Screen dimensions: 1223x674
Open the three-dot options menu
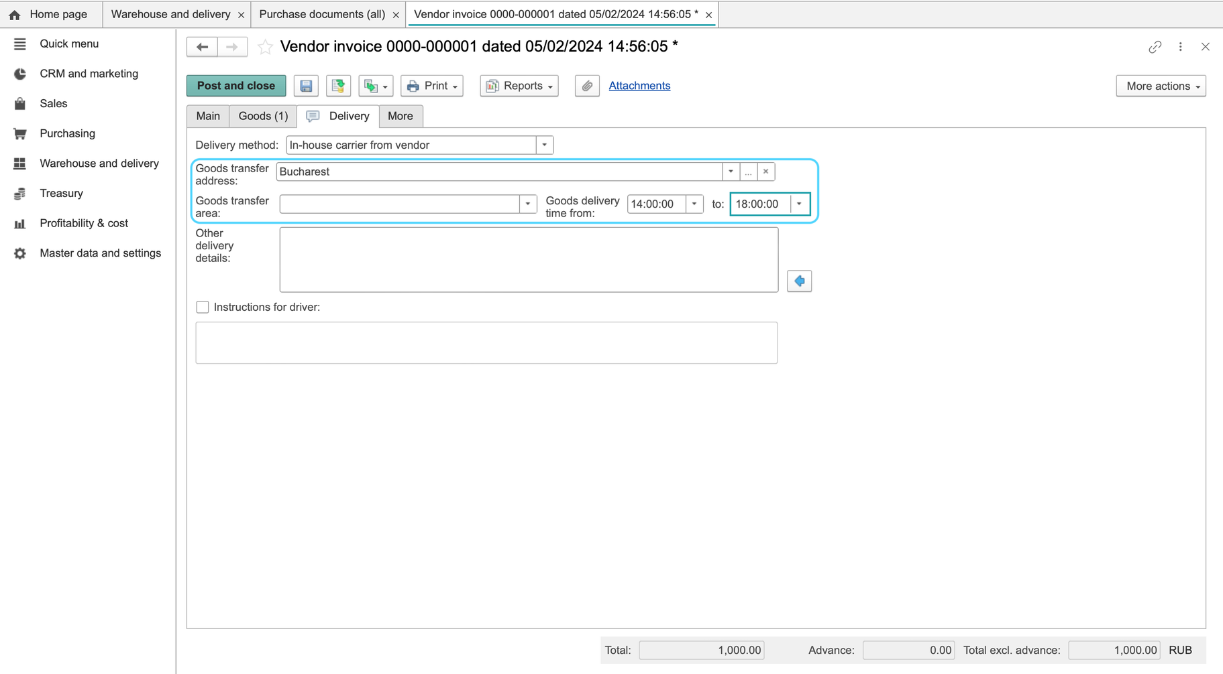click(x=1181, y=47)
